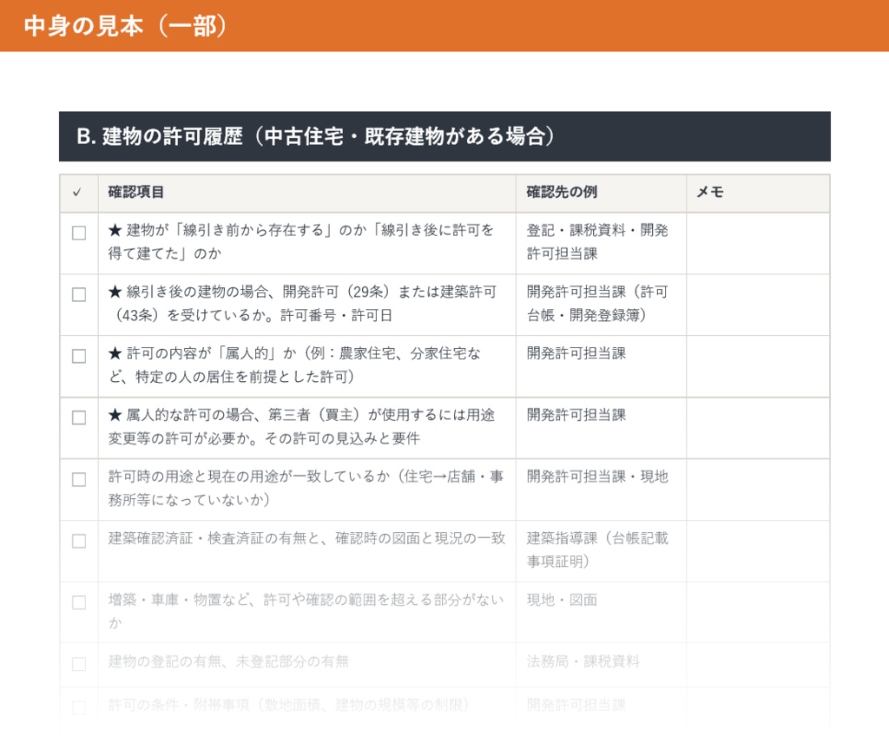Image resolution: width=889 pixels, height=743 pixels.
Task: Click the checkmark column header
Action: [77, 192]
